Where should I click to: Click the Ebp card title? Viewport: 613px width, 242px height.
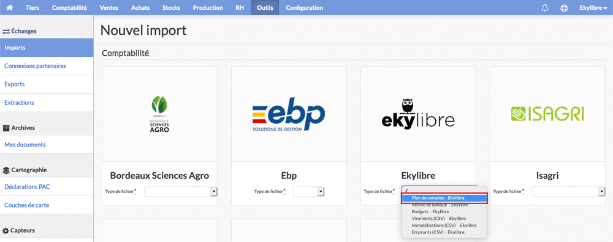point(289,176)
